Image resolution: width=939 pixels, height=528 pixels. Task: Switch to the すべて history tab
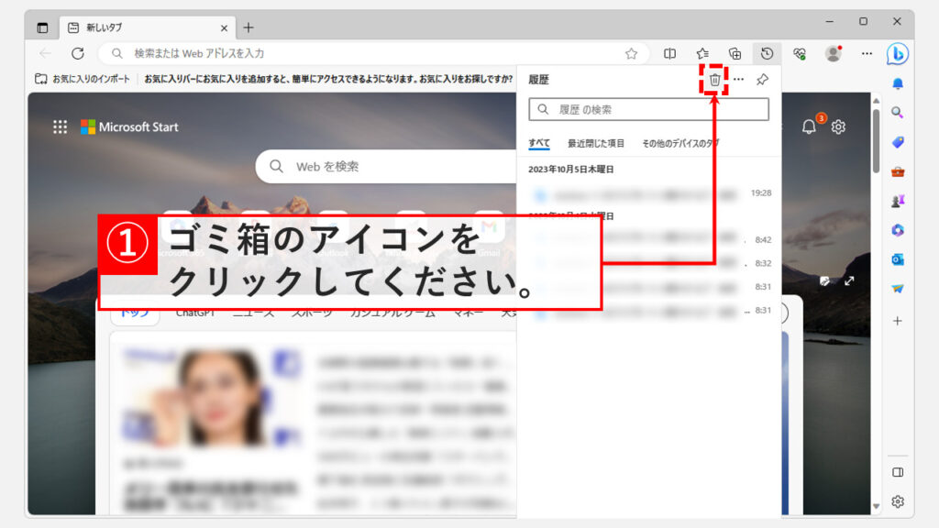539,143
